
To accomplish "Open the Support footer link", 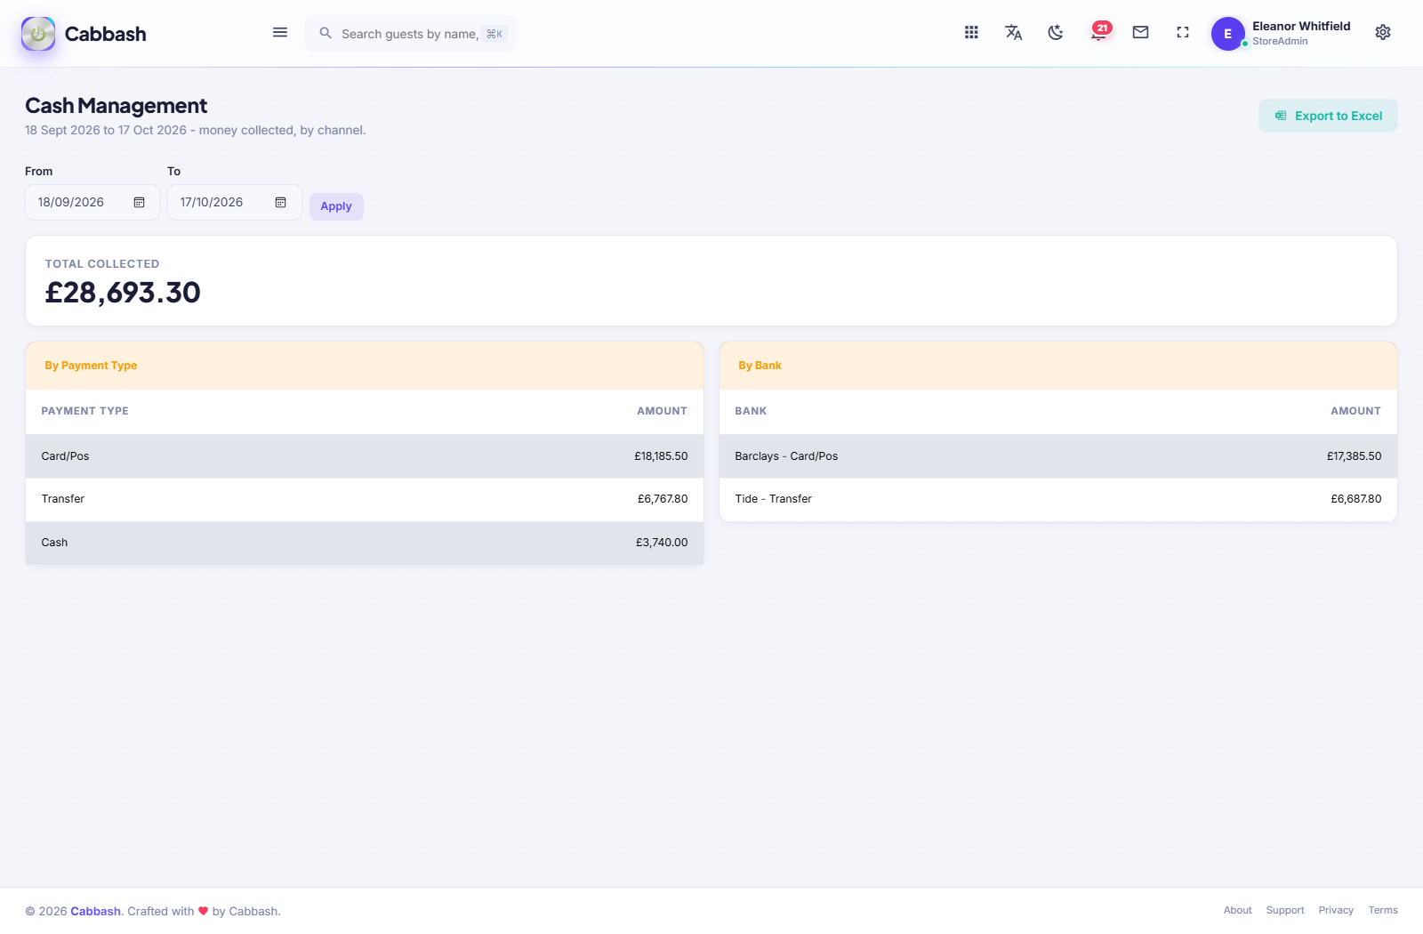I will click(1285, 910).
